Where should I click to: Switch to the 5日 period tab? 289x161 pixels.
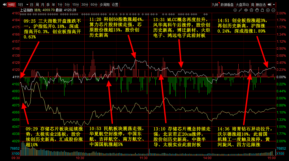(x=20, y=5)
